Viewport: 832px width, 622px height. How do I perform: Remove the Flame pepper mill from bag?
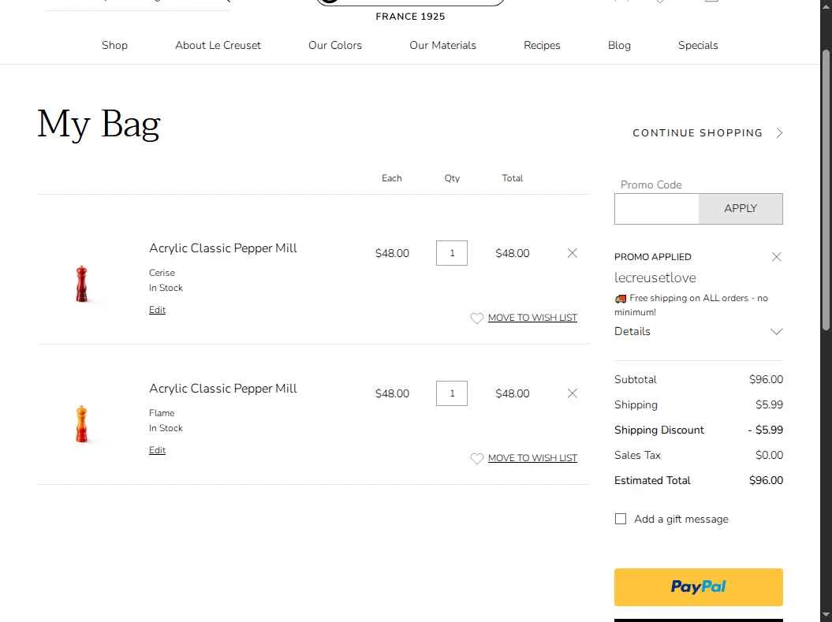572,393
